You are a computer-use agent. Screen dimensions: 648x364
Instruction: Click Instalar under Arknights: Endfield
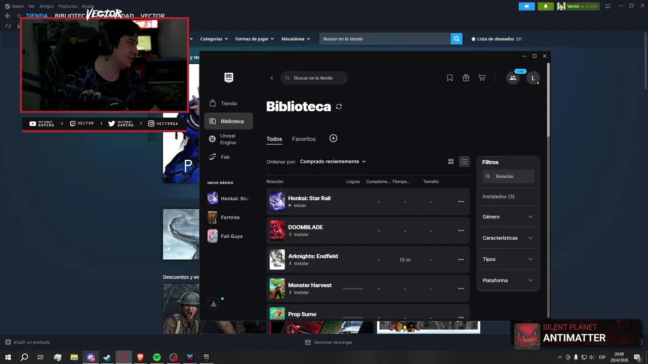point(298,263)
